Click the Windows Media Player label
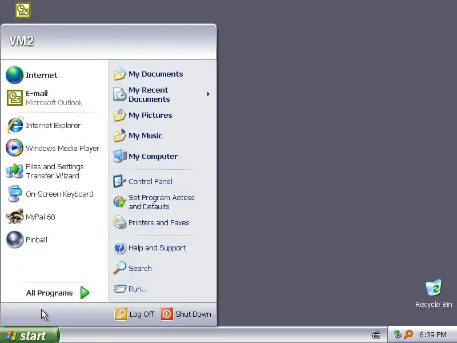Viewport: 457px width, 343px height. coord(63,148)
